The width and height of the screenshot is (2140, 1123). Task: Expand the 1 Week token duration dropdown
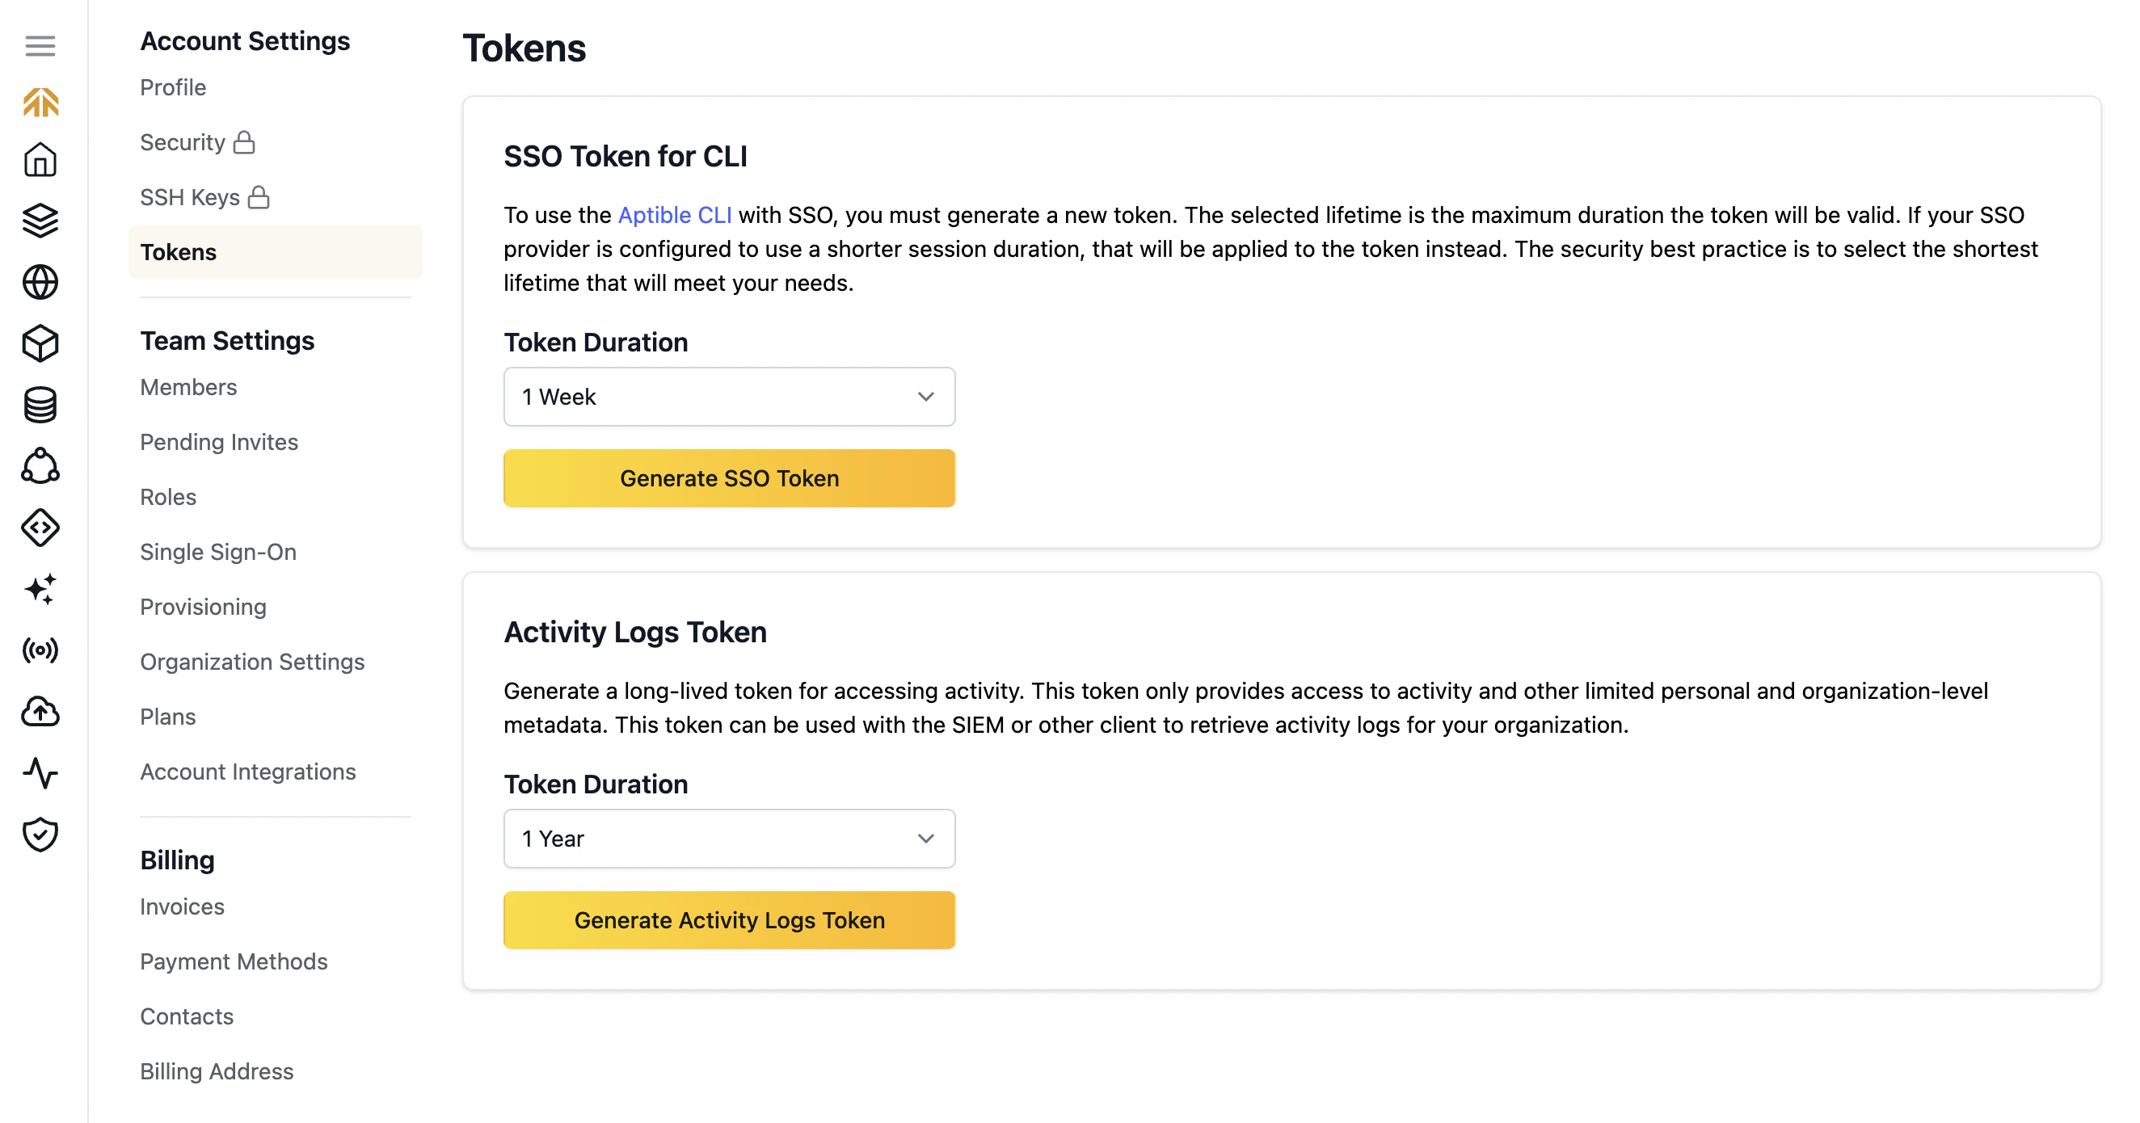tap(730, 397)
